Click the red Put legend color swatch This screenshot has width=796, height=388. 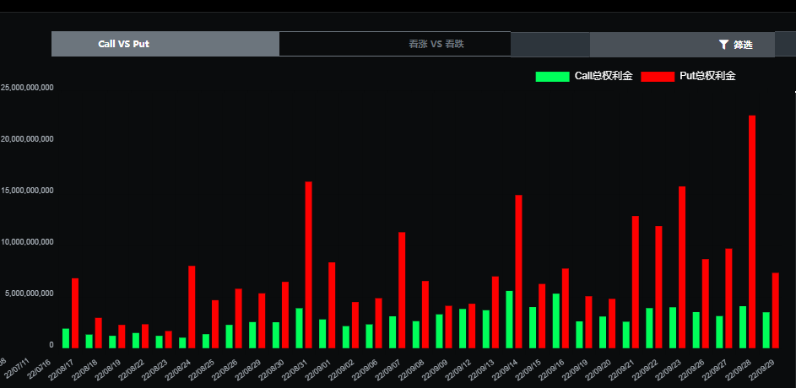tap(658, 77)
